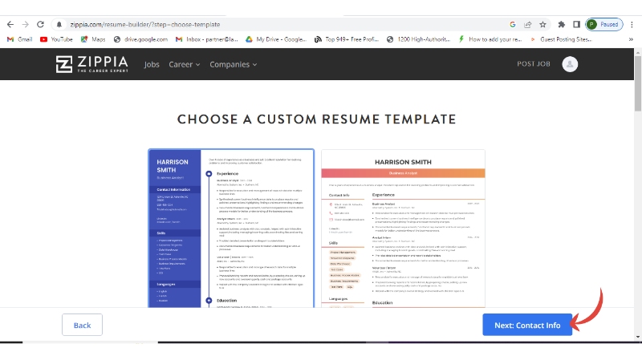Expand the Companies dropdown menu
Viewport: 642px width, 360px height.
(x=234, y=64)
